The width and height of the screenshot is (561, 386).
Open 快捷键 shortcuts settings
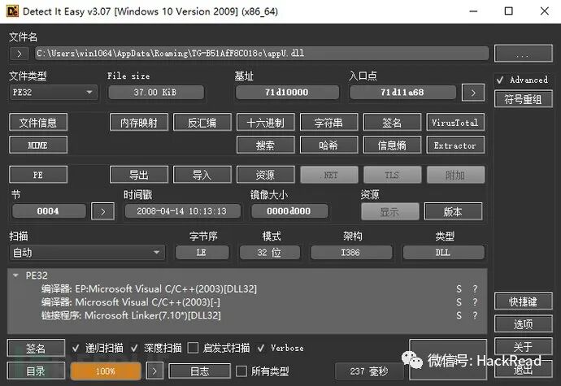(x=523, y=301)
